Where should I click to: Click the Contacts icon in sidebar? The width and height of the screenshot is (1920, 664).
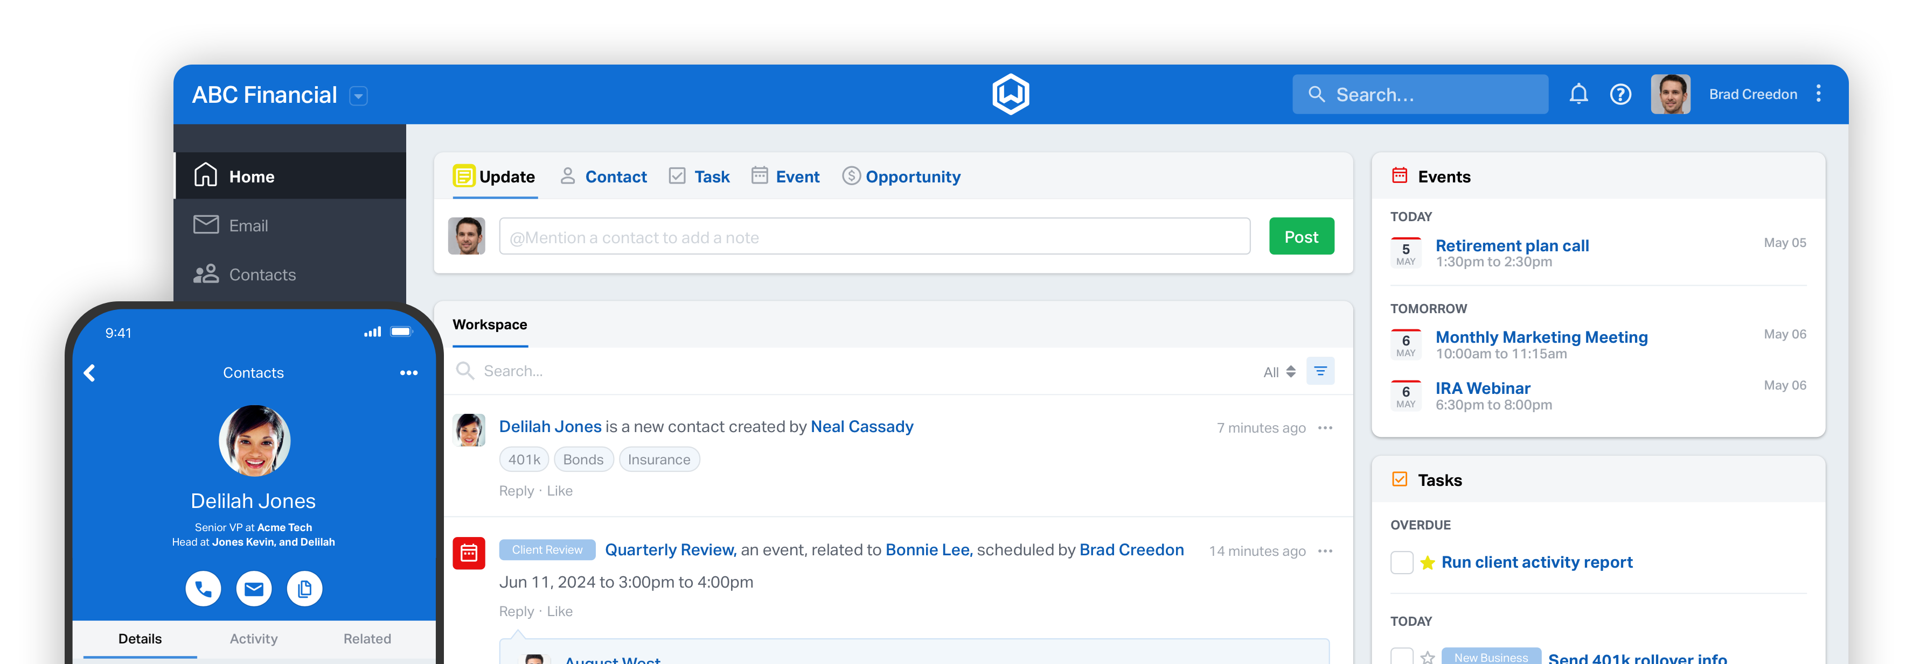tap(206, 274)
